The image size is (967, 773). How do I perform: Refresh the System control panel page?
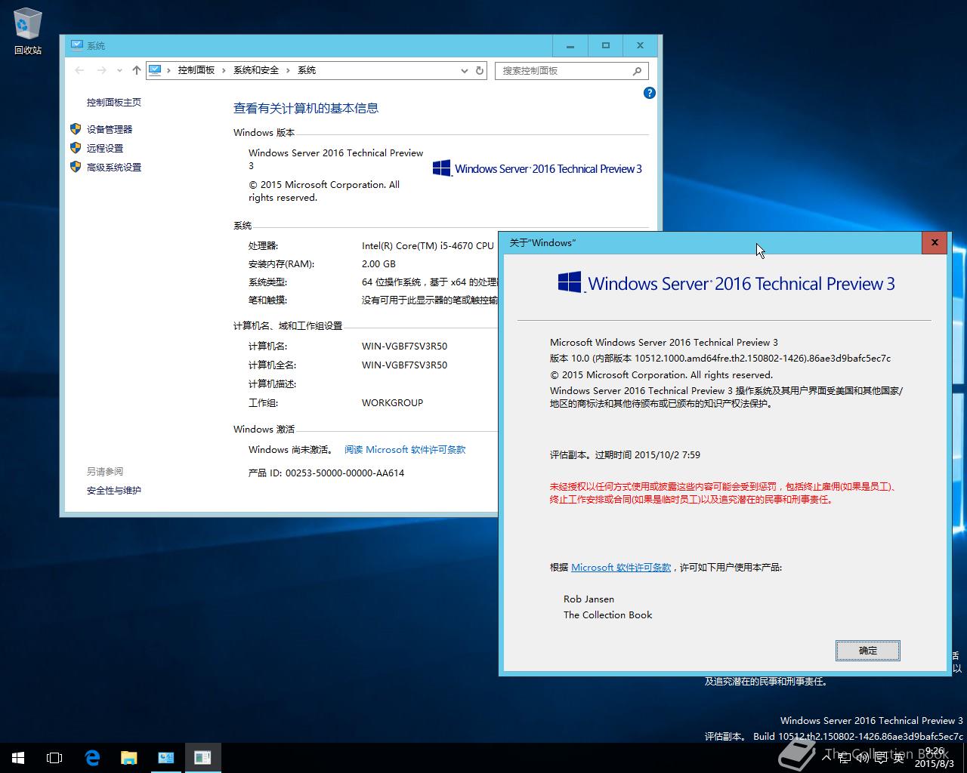pyautogui.click(x=479, y=70)
